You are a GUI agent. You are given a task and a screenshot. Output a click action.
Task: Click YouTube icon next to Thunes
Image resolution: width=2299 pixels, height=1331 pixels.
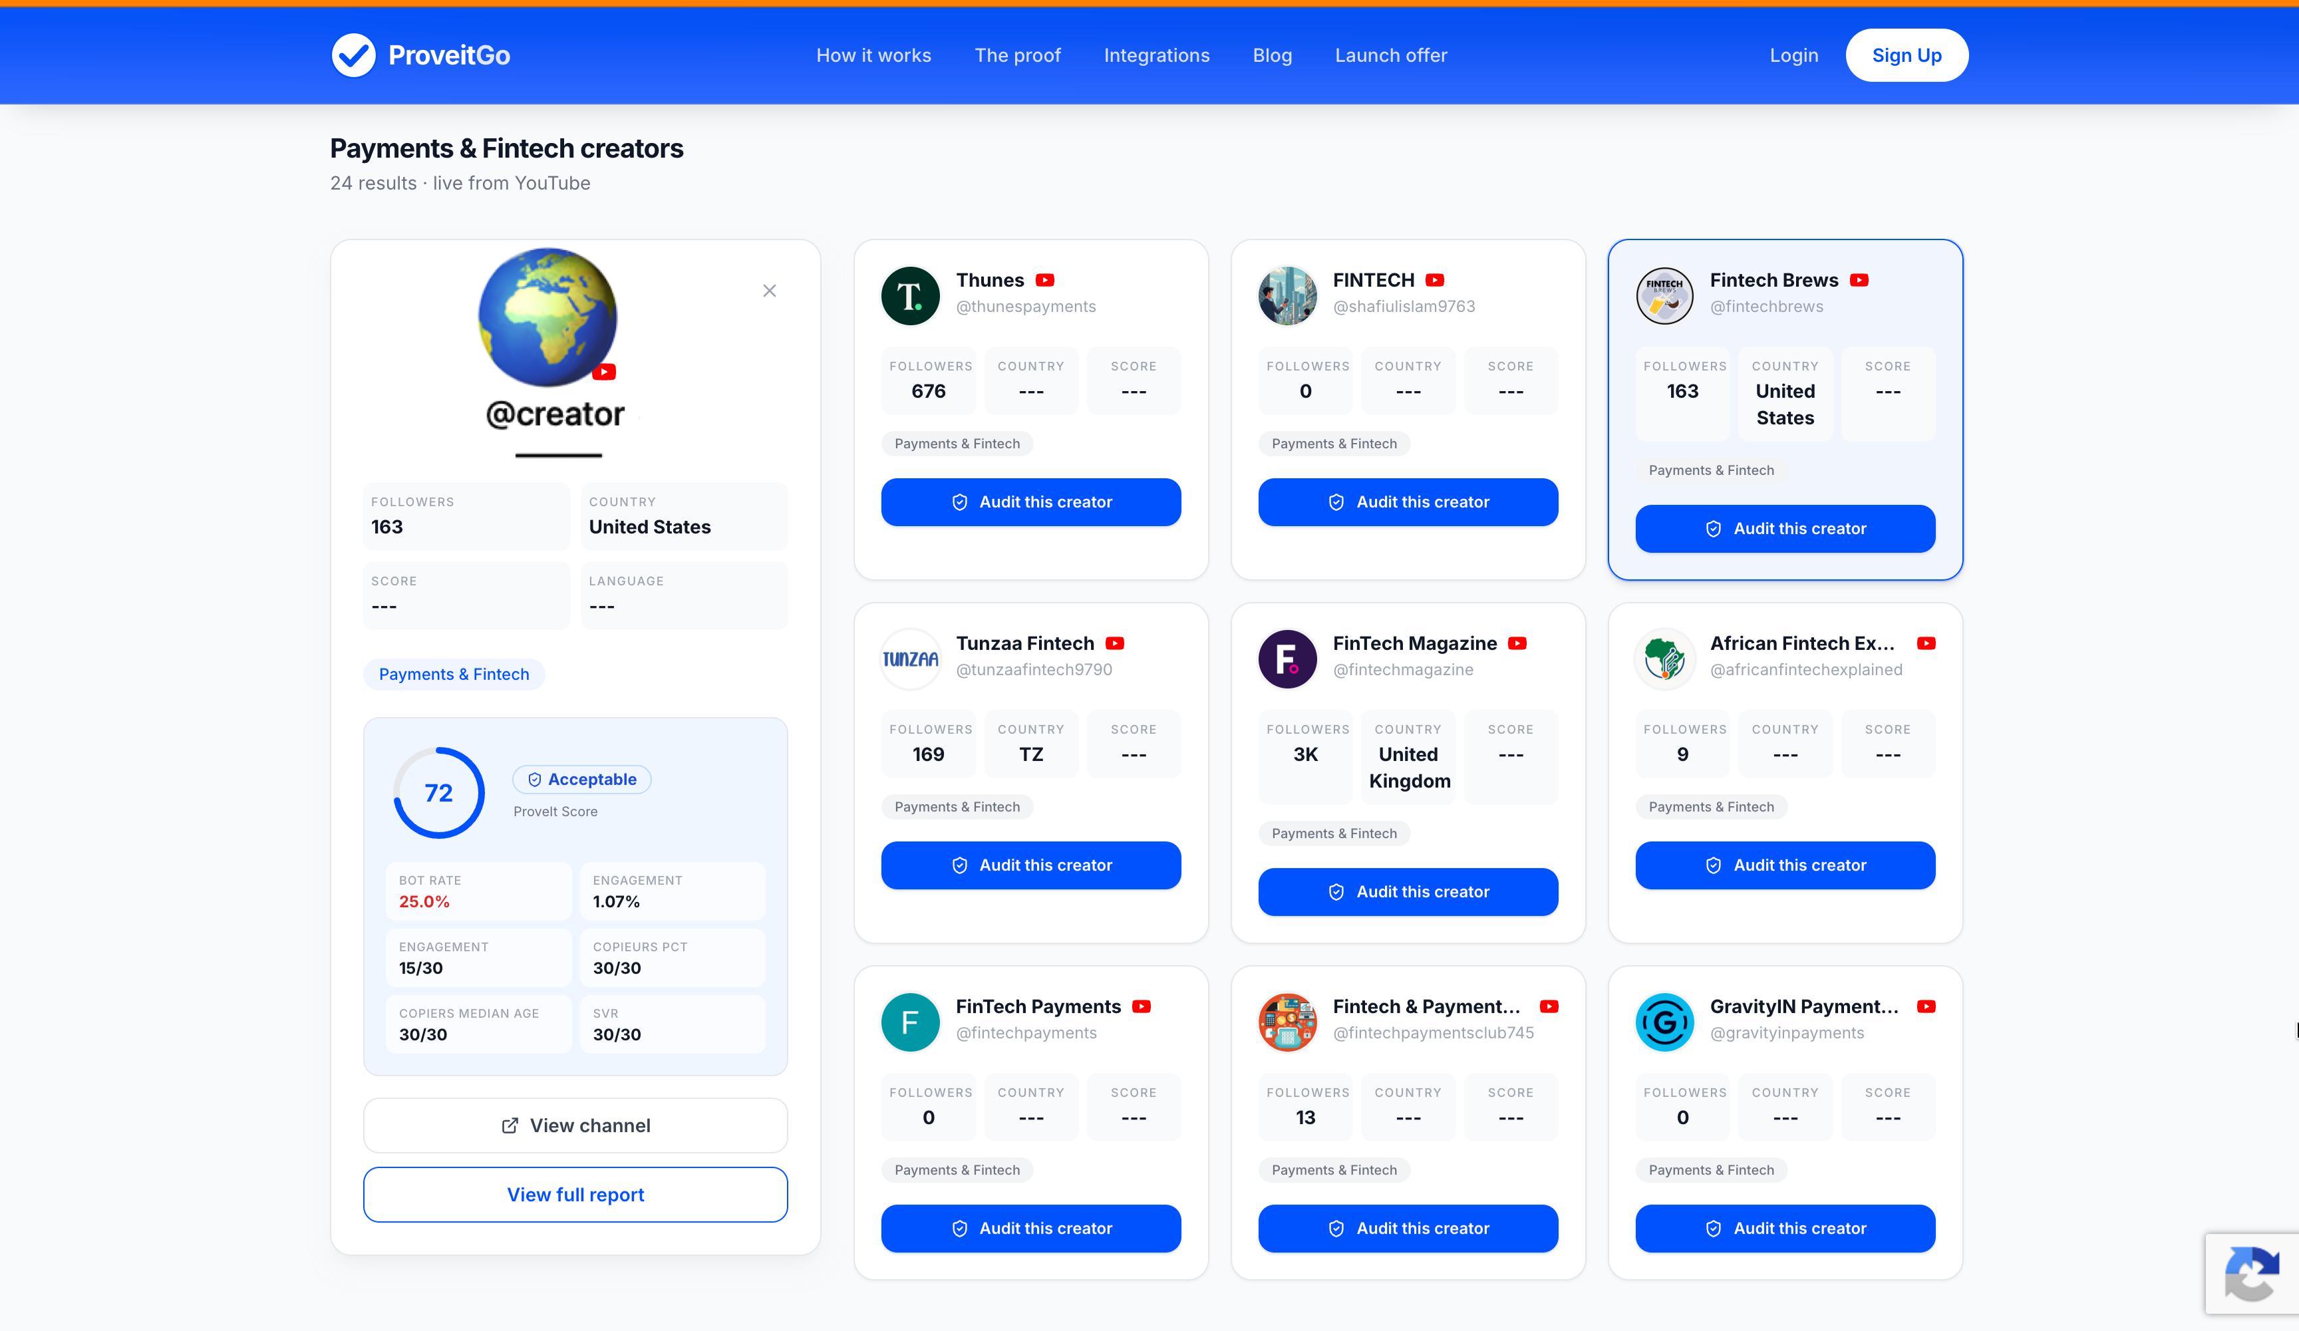pos(1044,280)
